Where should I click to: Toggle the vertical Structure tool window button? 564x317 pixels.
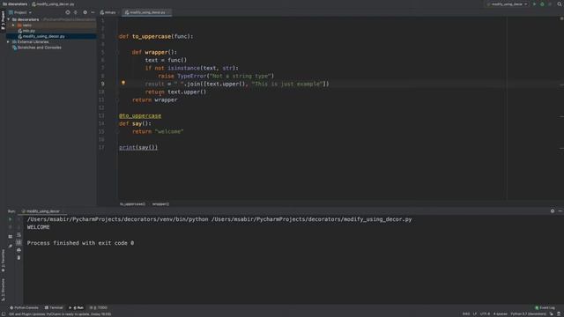[x=3, y=290]
